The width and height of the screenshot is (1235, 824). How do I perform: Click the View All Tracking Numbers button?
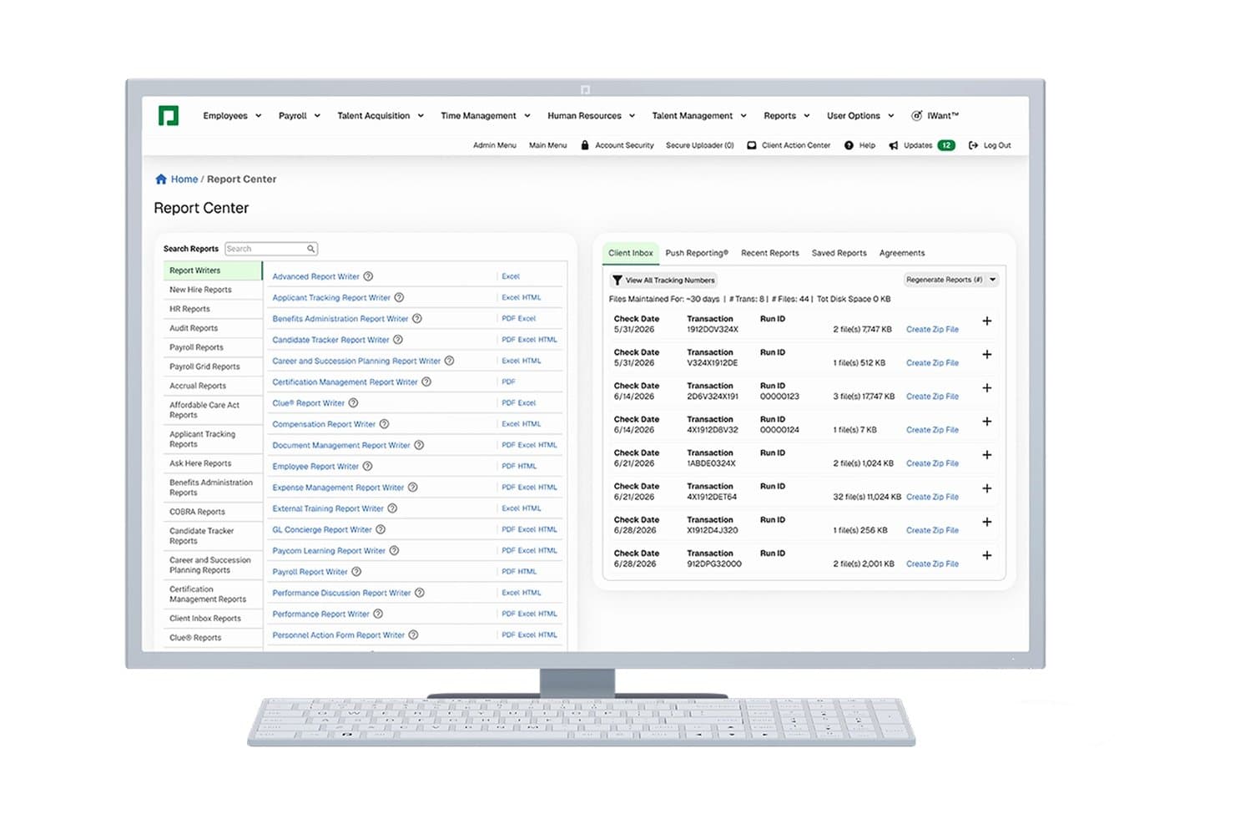point(664,281)
